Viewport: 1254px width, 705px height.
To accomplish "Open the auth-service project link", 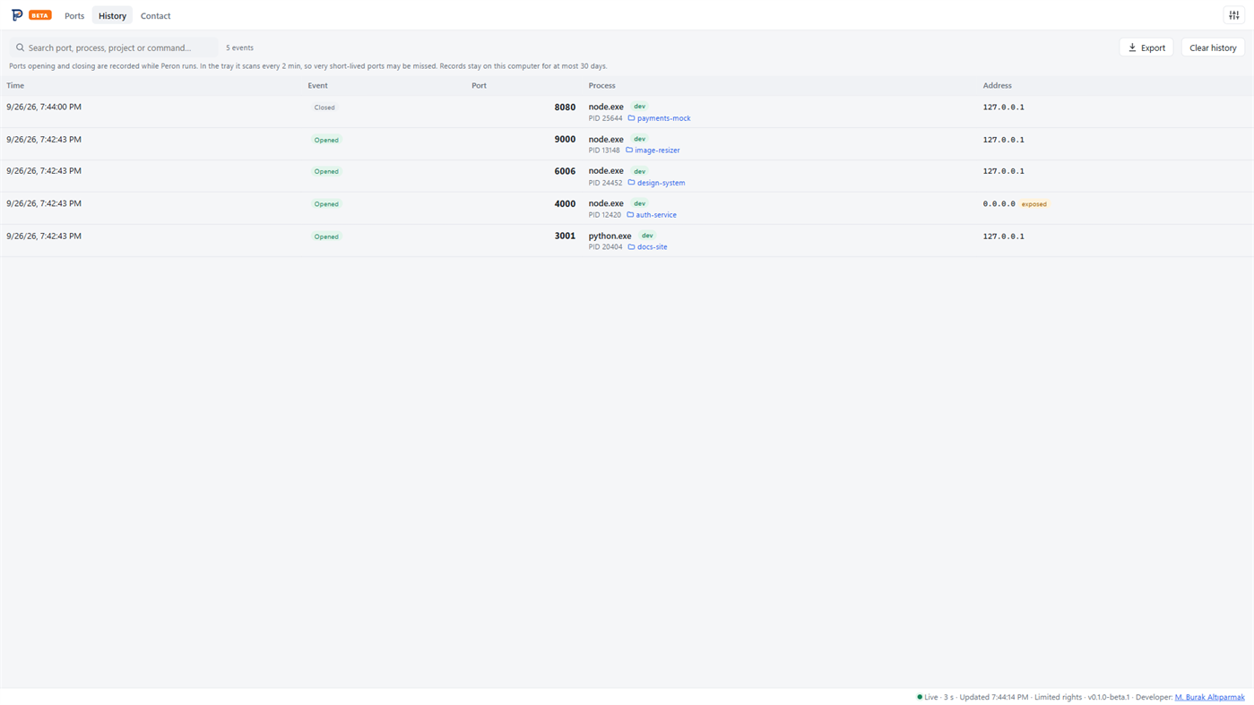I will [656, 215].
